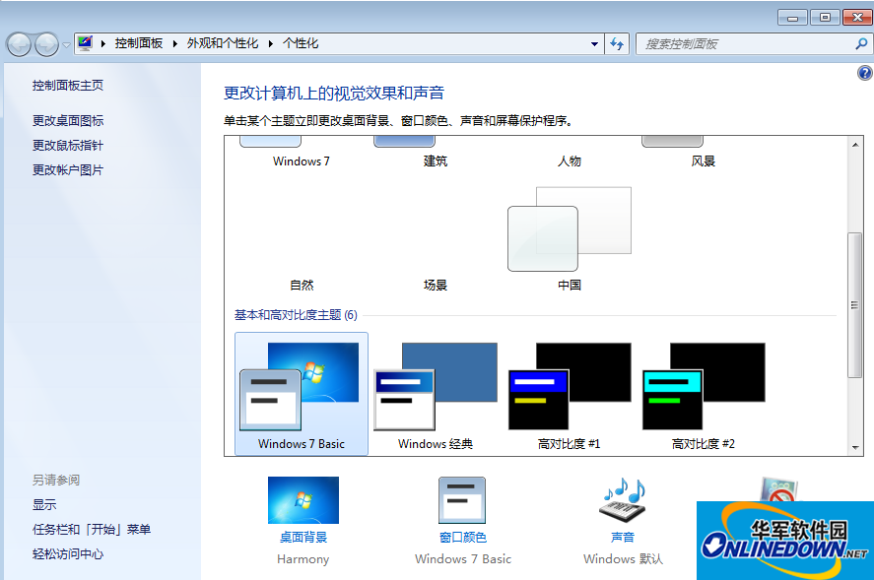
Task: Open the 控制面板主页 link
Action: click(x=67, y=86)
